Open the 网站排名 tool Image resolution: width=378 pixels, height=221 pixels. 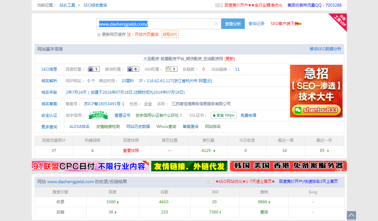[213, 127]
